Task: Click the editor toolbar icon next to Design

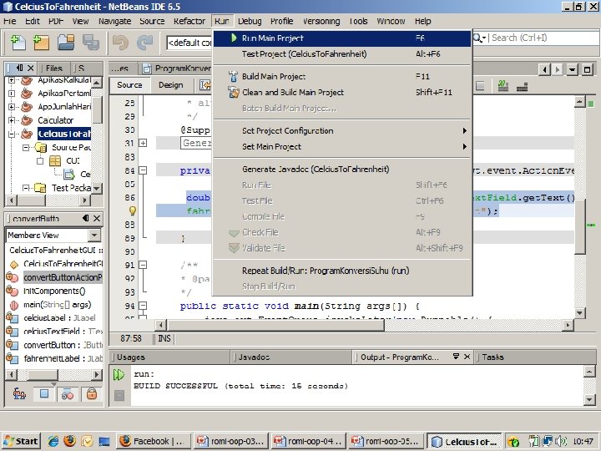Action: pos(205,85)
